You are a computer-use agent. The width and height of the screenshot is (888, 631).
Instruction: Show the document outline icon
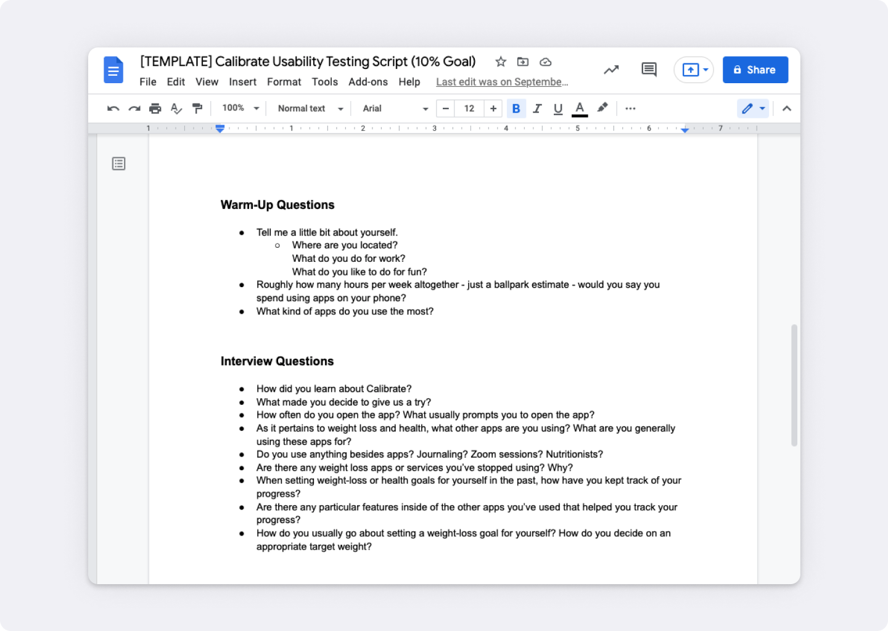click(118, 163)
